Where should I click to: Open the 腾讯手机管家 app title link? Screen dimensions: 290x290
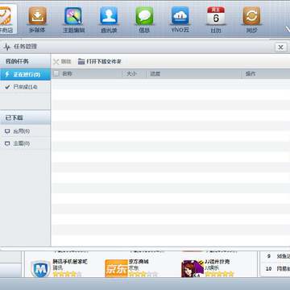(x=70, y=262)
